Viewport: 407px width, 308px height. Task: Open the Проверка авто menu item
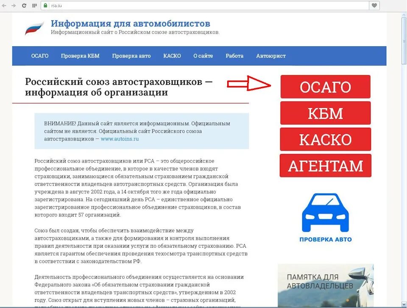click(131, 56)
